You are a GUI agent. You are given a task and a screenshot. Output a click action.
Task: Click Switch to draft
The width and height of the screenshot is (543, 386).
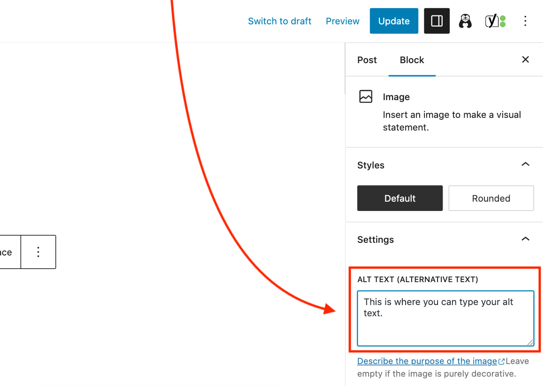pyautogui.click(x=279, y=21)
